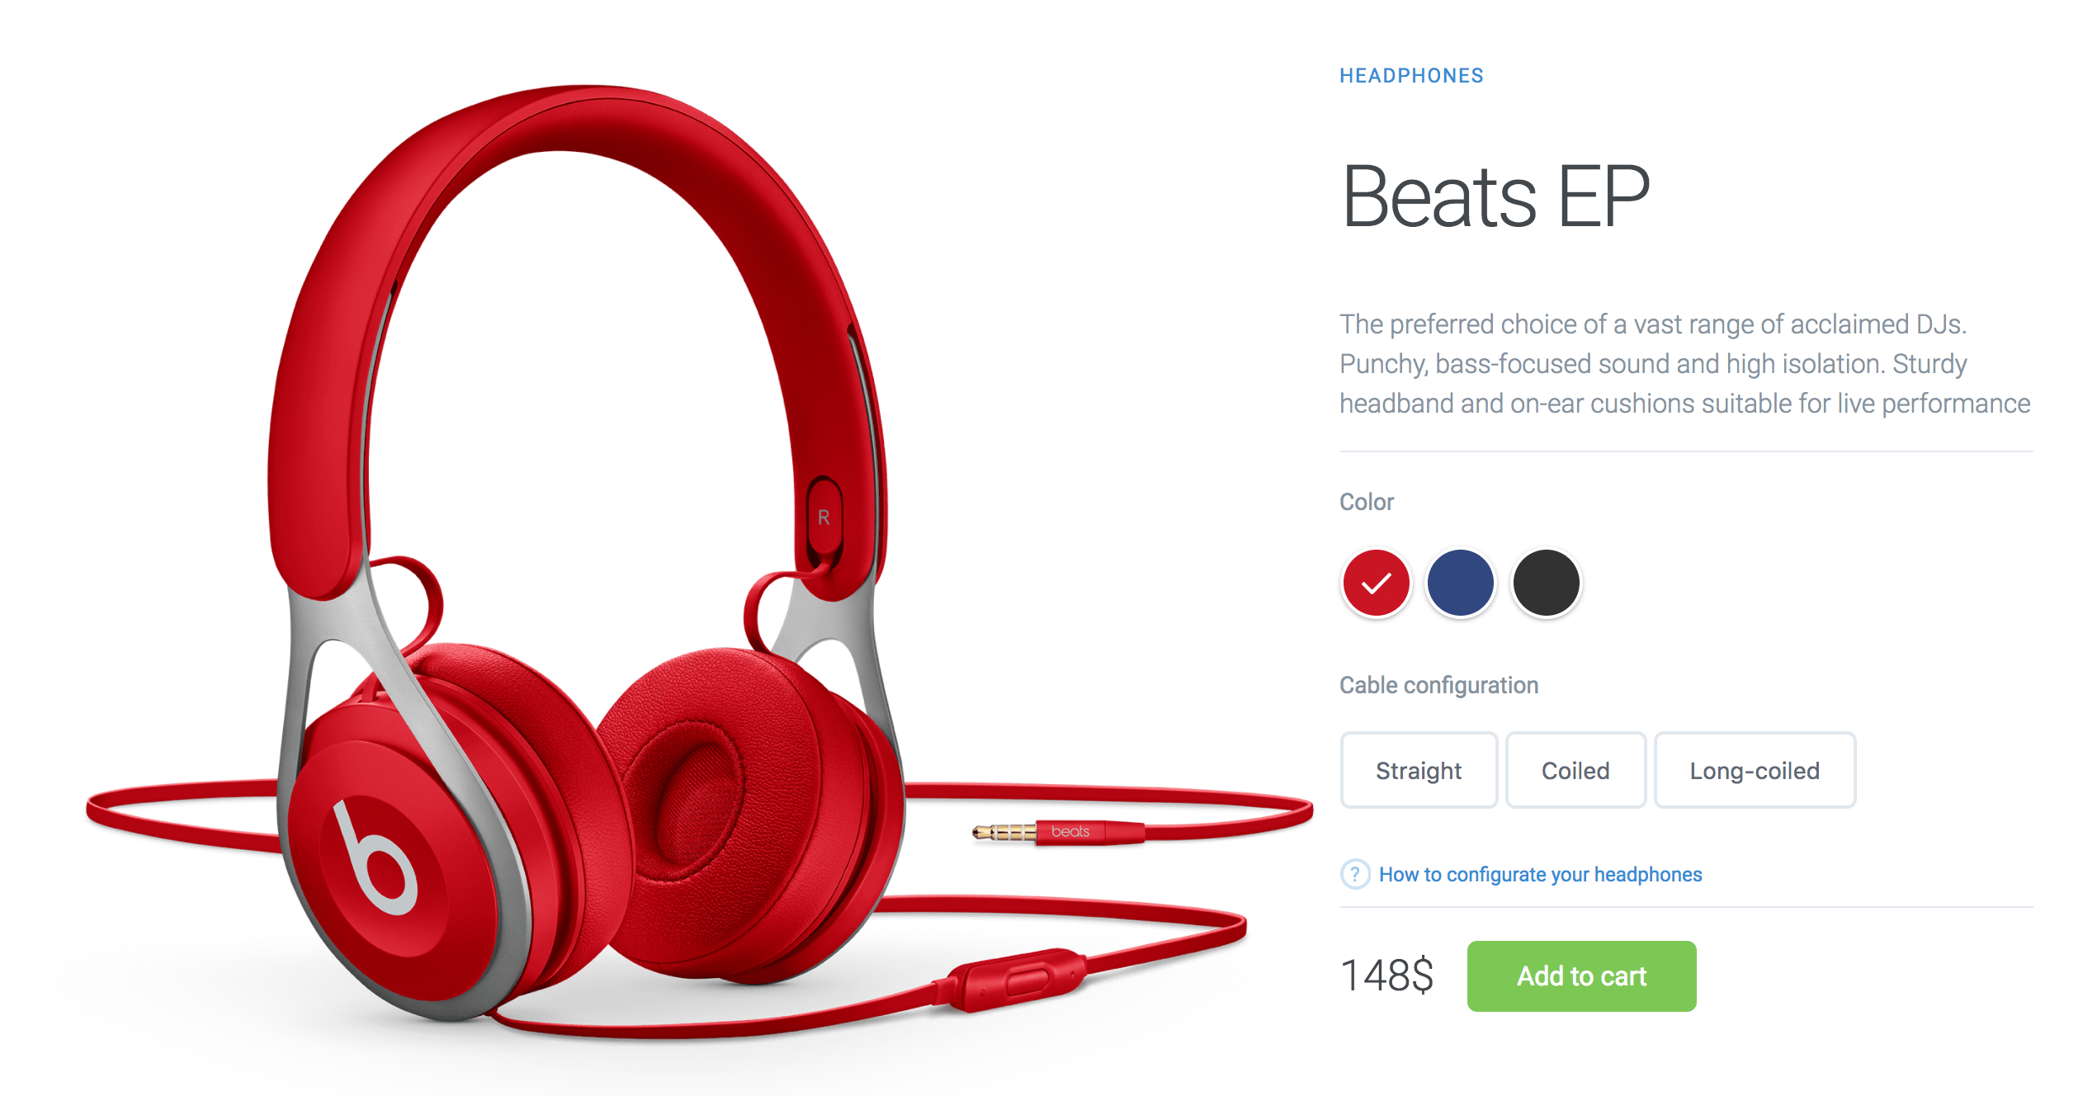
Task: Open the HEADPHONES category link
Action: tap(1411, 76)
